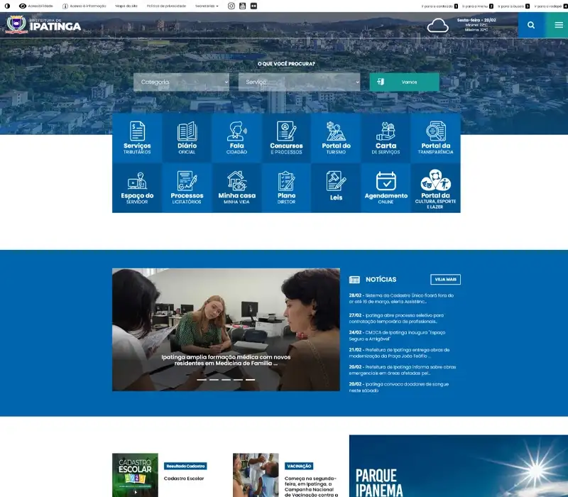Toggle the high contrast accessibility mode
Screen dimensions: 568x497
pos(8,5)
